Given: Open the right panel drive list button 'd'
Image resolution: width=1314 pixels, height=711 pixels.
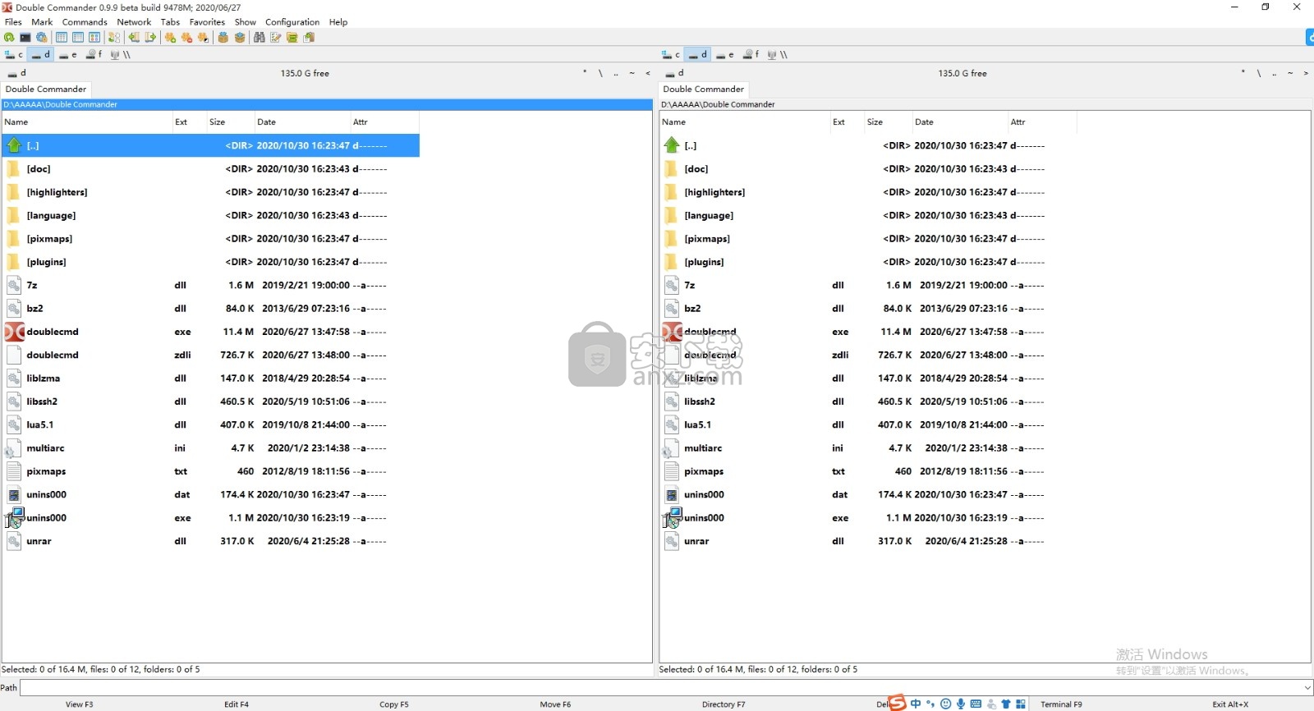Looking at the screenshot, I should coord(675,73).
